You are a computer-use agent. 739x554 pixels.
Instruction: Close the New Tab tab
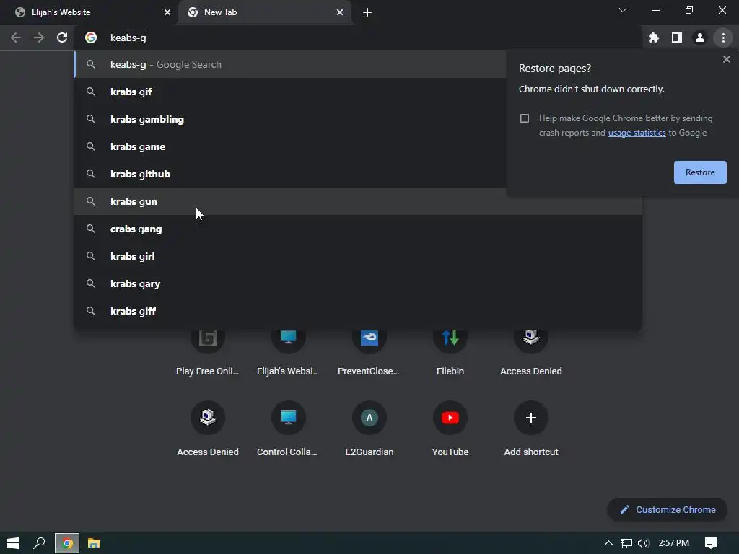tap(340, 12)
